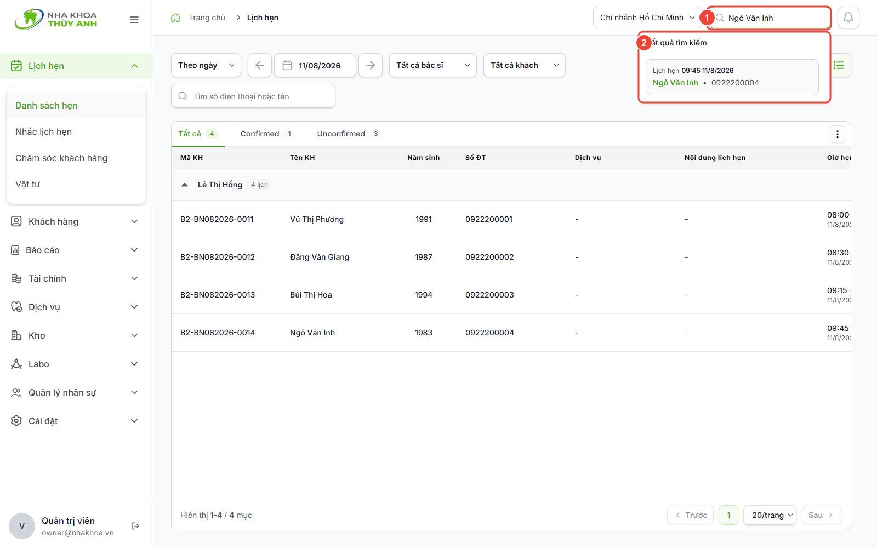Click the Labo sidebar icon
877x548 pixels.
[16, 364]
